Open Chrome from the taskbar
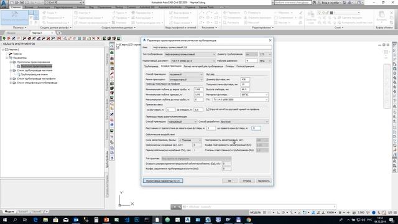Viewport: 398px width, 224px height. (249, 220)
